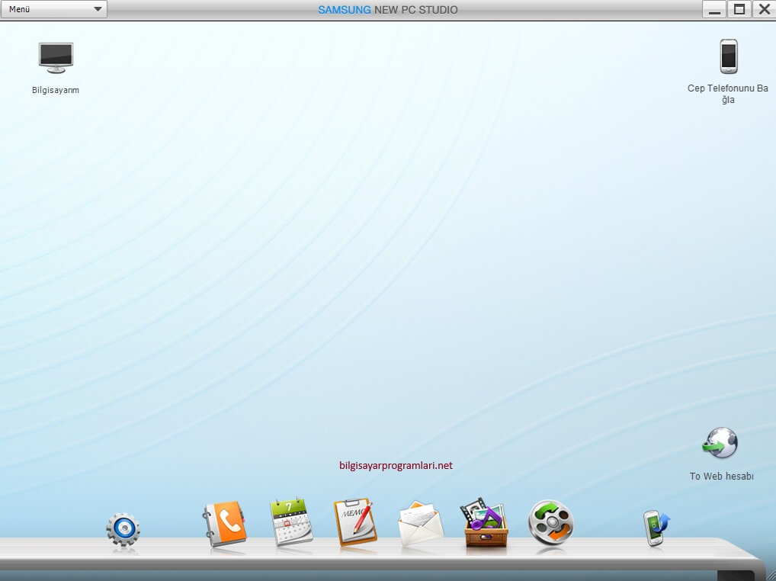This screenshot has width=776, height=581.
Task: Open the film reel media converter icon
Action: pos(551,524)
